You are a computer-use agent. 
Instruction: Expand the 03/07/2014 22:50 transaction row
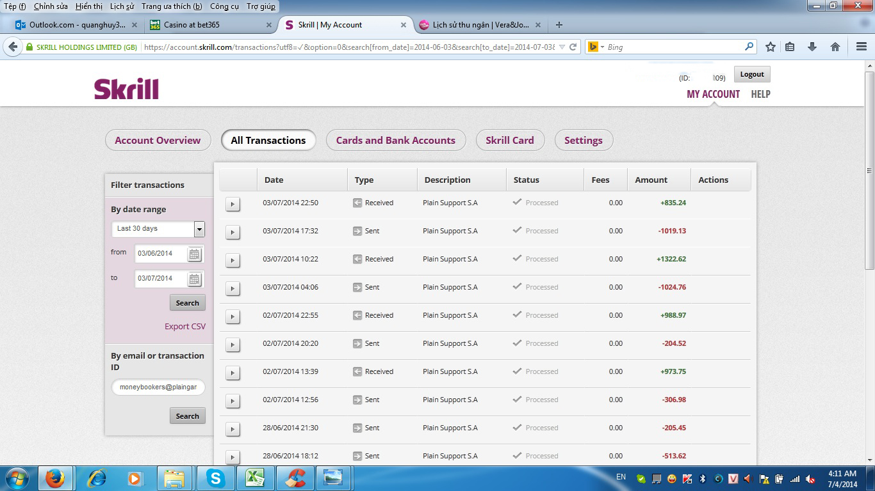[x=233, y=204]
